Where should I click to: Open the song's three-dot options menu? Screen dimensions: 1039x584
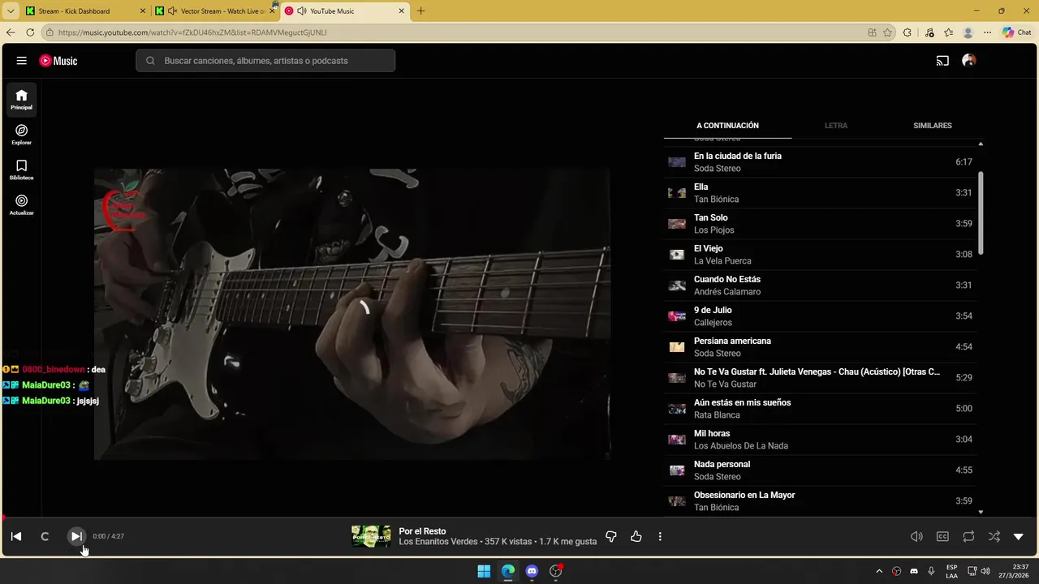pos(660,536)
